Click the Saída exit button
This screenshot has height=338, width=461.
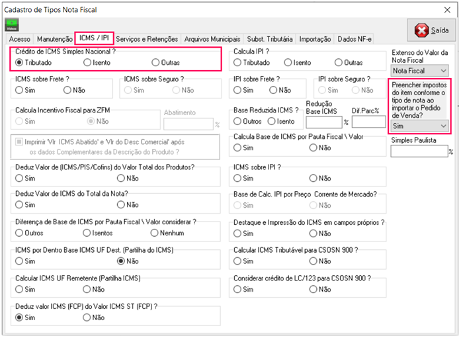click(431, 30)
